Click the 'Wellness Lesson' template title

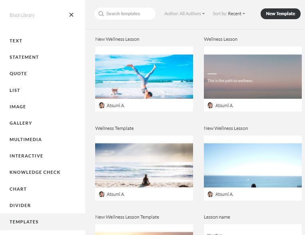(221, 39)
